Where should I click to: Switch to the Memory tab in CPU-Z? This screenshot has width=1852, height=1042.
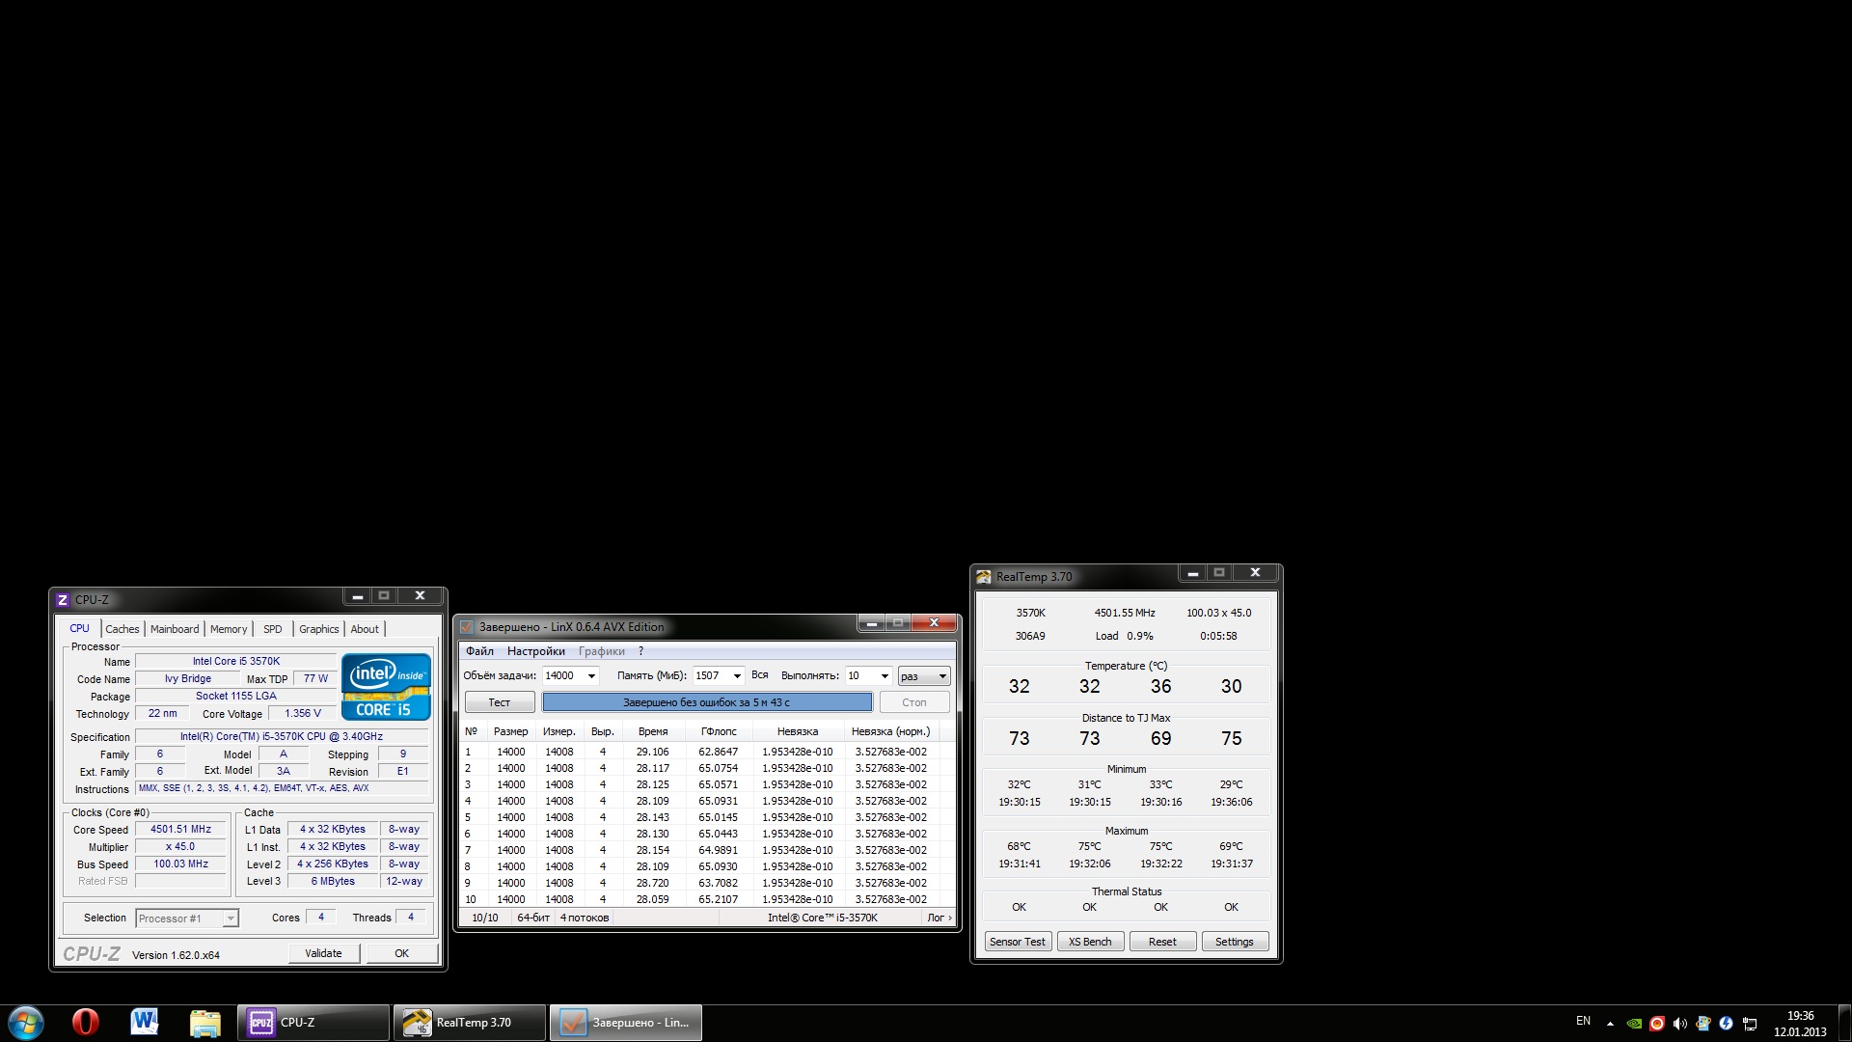point(229,629)
